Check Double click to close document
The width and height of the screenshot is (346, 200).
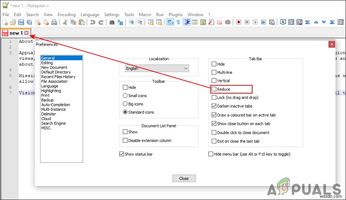pyautogui.click(x=214, y=133)
